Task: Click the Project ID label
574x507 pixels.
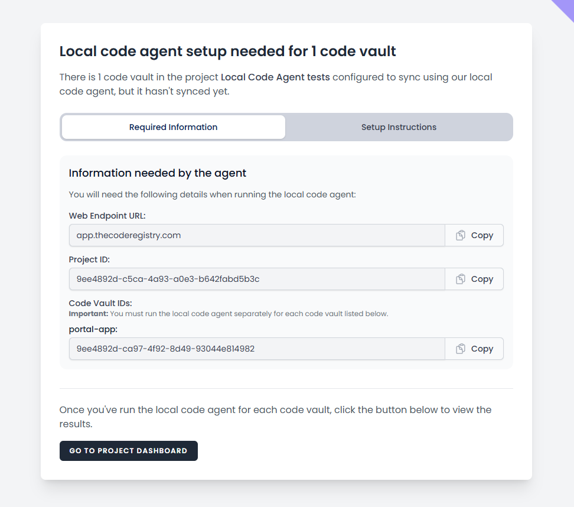Action: [x=89, y=259]
